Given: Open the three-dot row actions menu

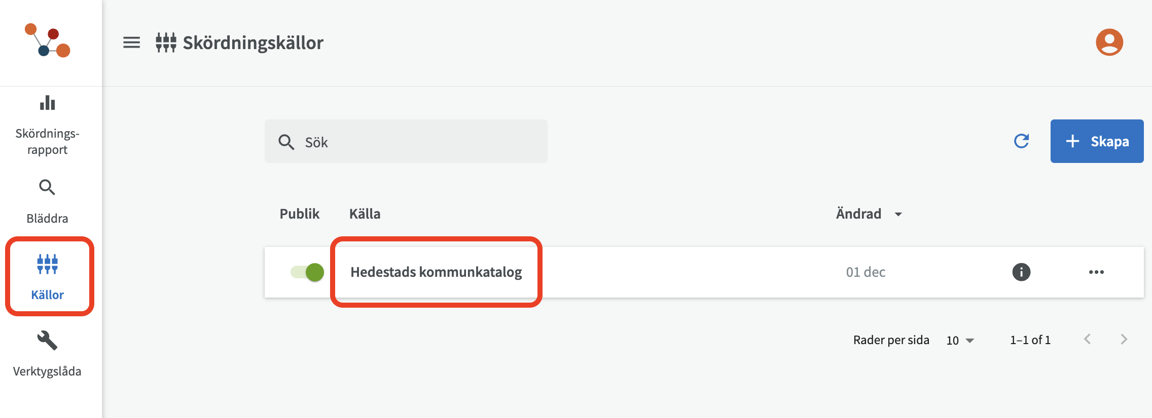Looking at the screenshot, I should (x=1096, y=272).
